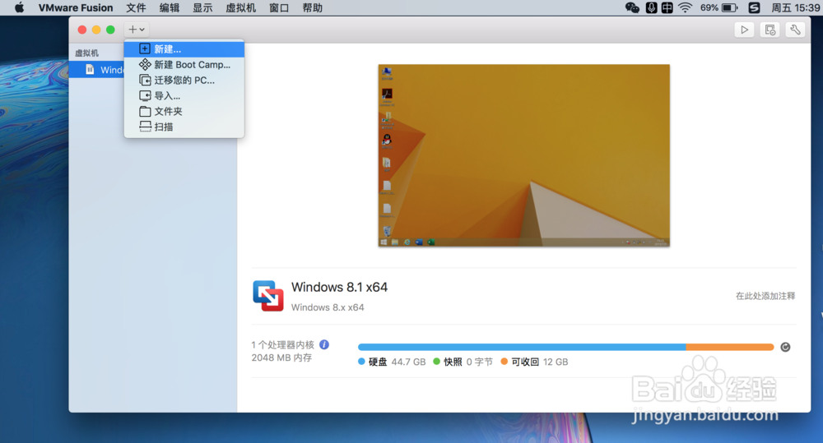
Task: Open the 窗口 menu
Action: (279, 8)
